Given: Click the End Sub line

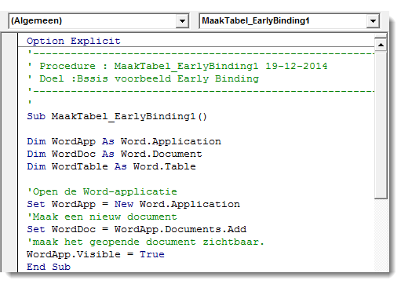Looking at the screenshot, I should (49, 267).
